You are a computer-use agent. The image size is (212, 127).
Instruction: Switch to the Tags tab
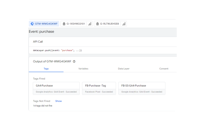(46, 69)
